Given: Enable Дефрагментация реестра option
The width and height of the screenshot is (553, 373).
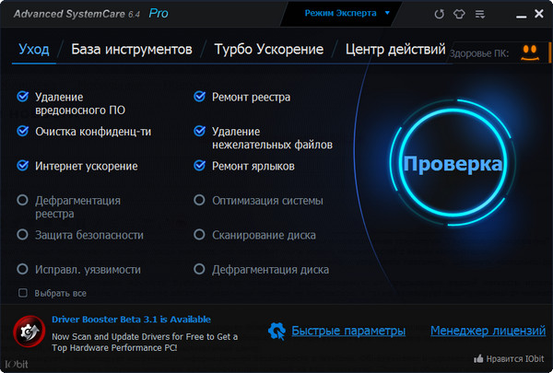Looking at the screenshot, I should [x=22, y=200].
